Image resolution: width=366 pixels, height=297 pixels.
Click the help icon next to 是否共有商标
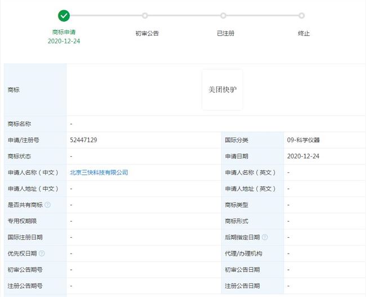[x=47, y=205]
